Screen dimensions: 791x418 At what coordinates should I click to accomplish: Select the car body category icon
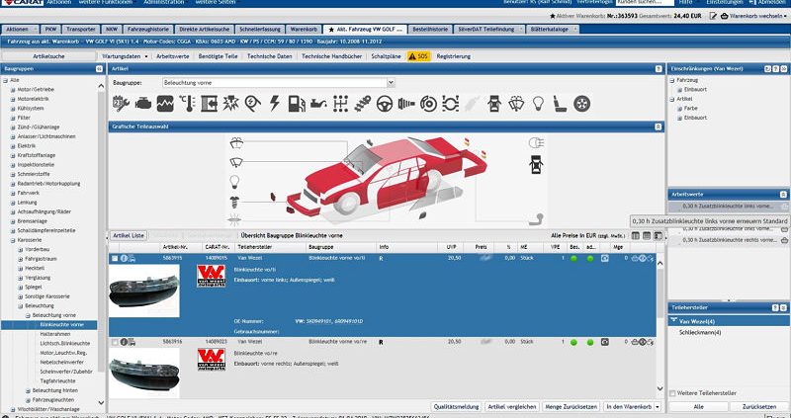[494, 104]
